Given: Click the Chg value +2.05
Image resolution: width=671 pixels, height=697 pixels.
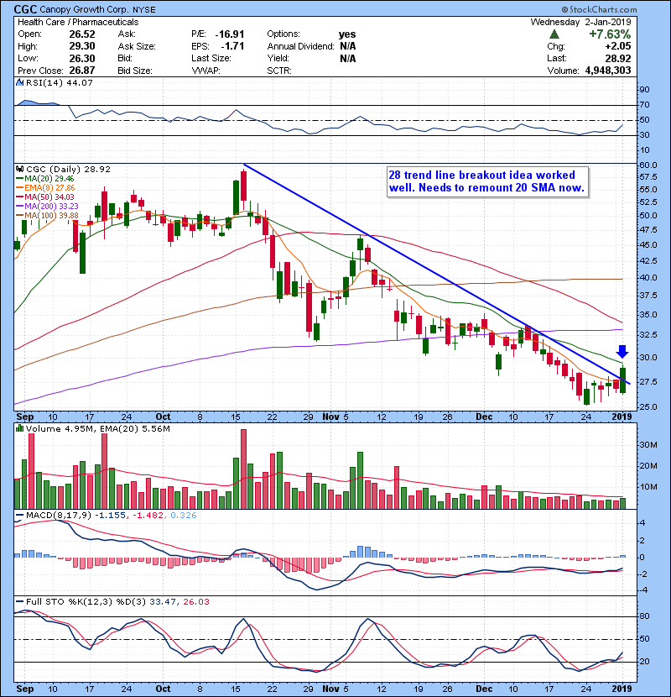Looking at the screenshot, I should click(617, 46).
